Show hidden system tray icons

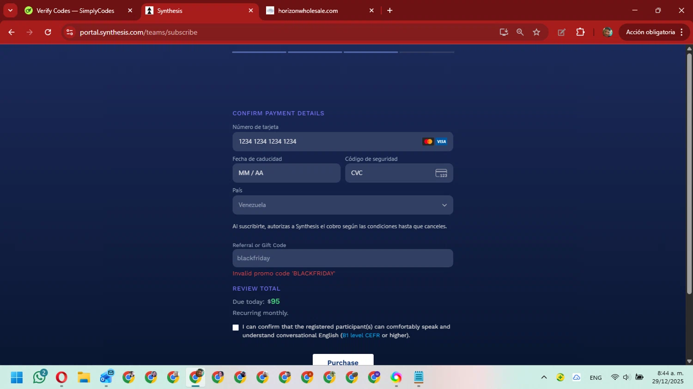point(544,377)
